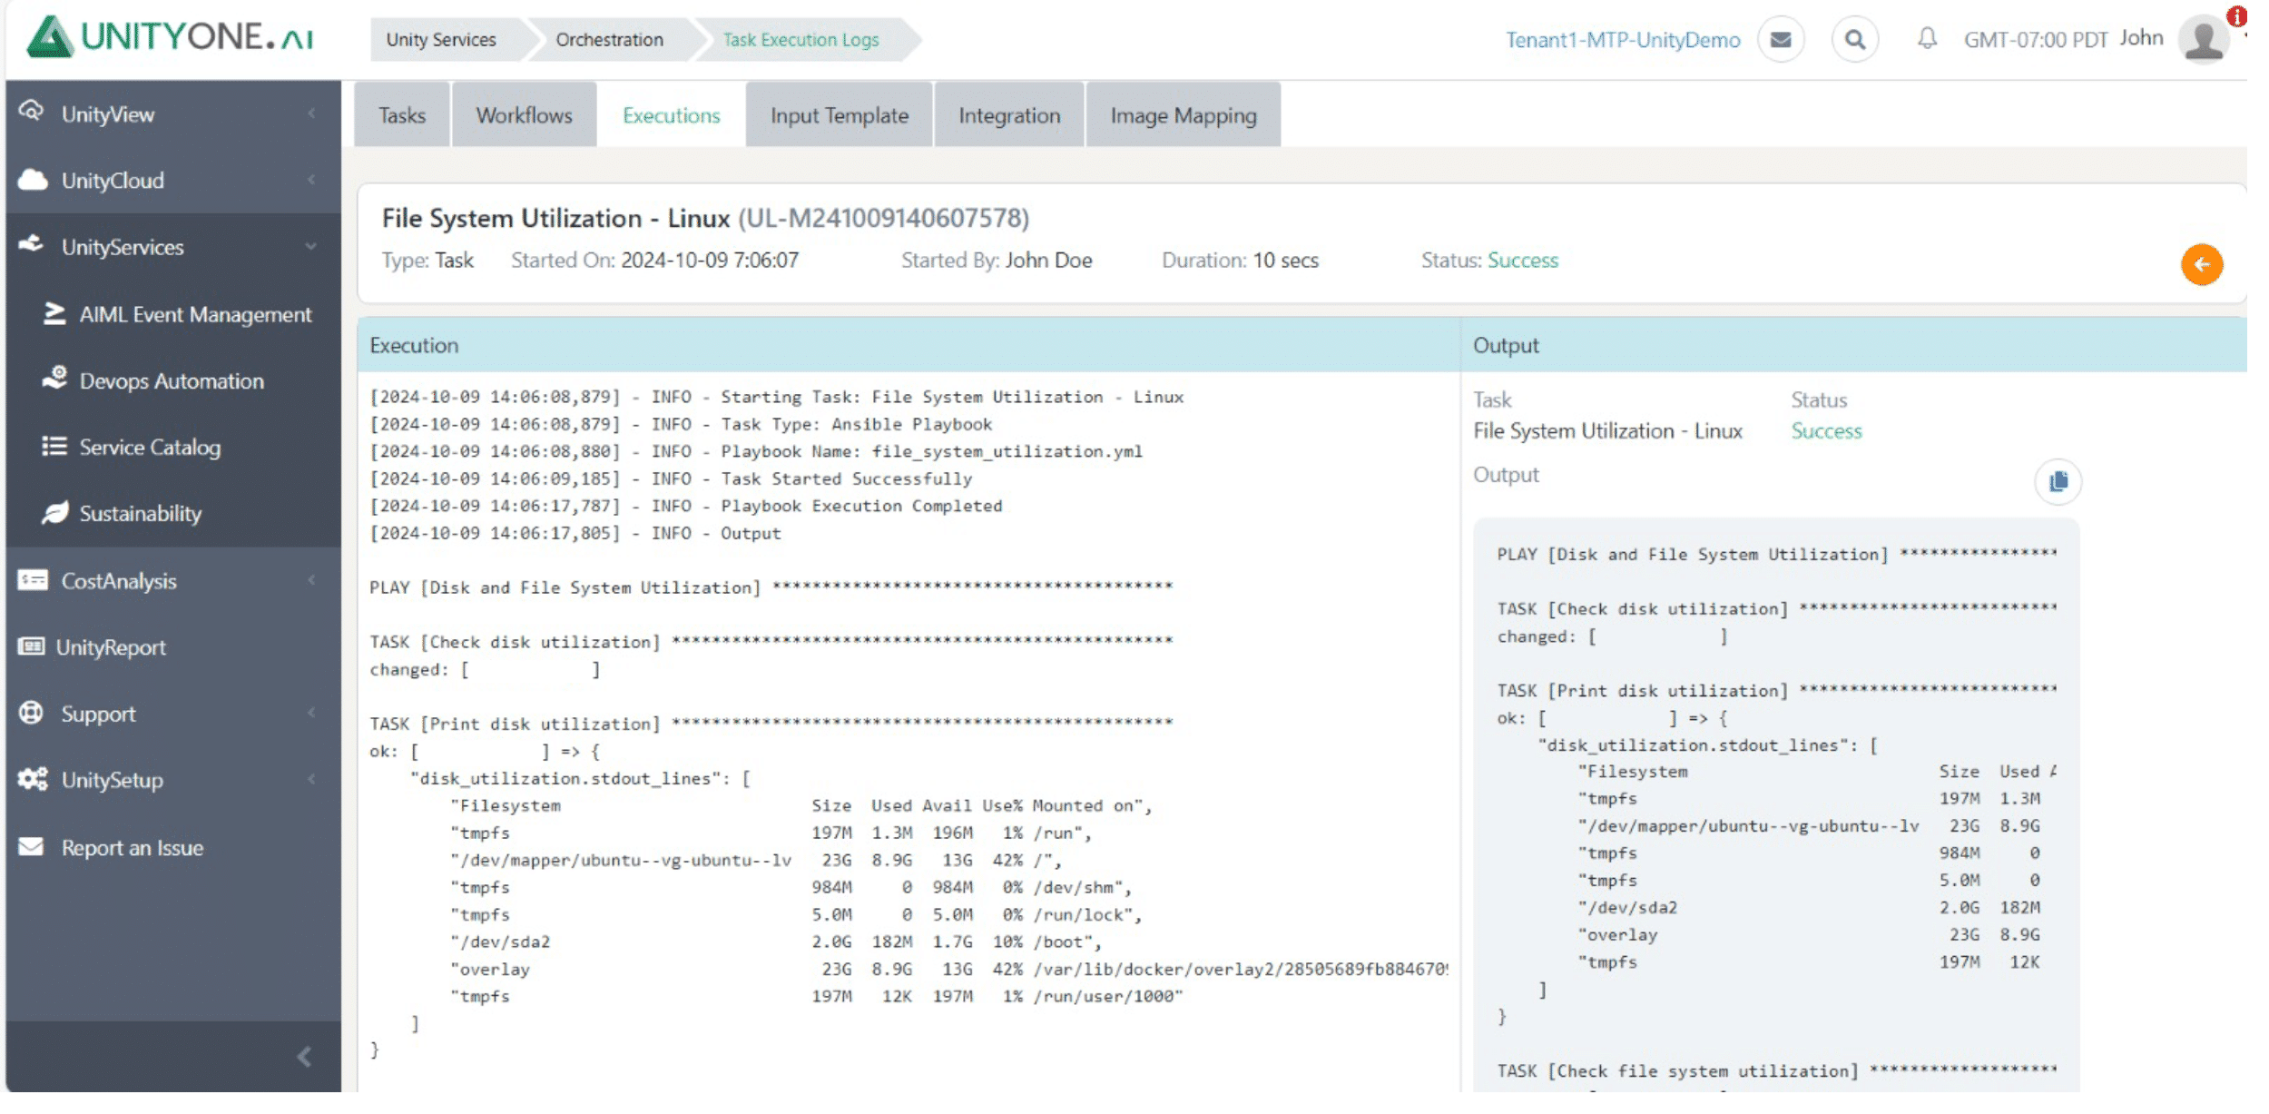Image resolution: width=2269 pixels, height=1114 pixels.
Task: Click the orange back arrow button
Action: [x=2202, y=265]
